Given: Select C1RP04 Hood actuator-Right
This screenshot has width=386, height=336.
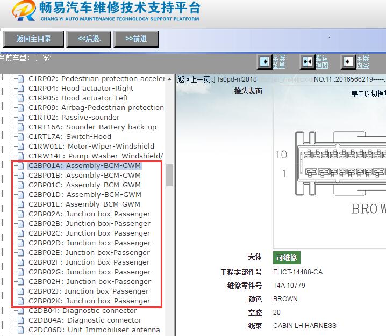Looking at the screenshot, I should tap(81, 88).
